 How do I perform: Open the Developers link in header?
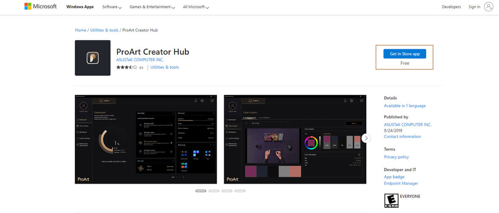[x=451, y=7]
